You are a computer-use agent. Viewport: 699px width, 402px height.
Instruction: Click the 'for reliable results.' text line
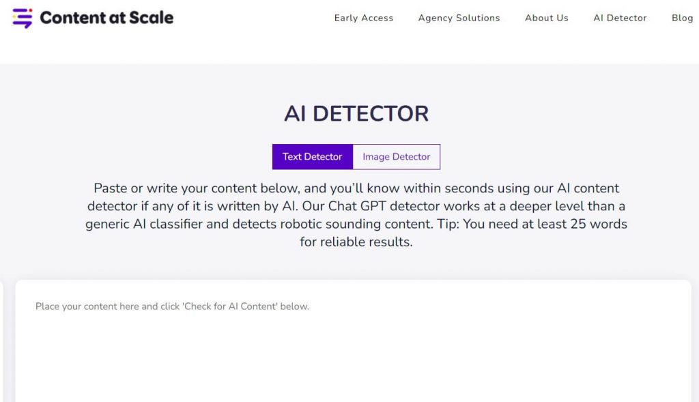click(x=356, y=242)
